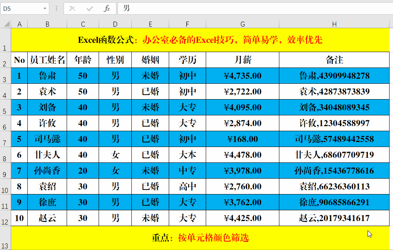This screenshot has width=393, height=250.
Task: Open the Insert Function fx icon
Action: [107, 8]
